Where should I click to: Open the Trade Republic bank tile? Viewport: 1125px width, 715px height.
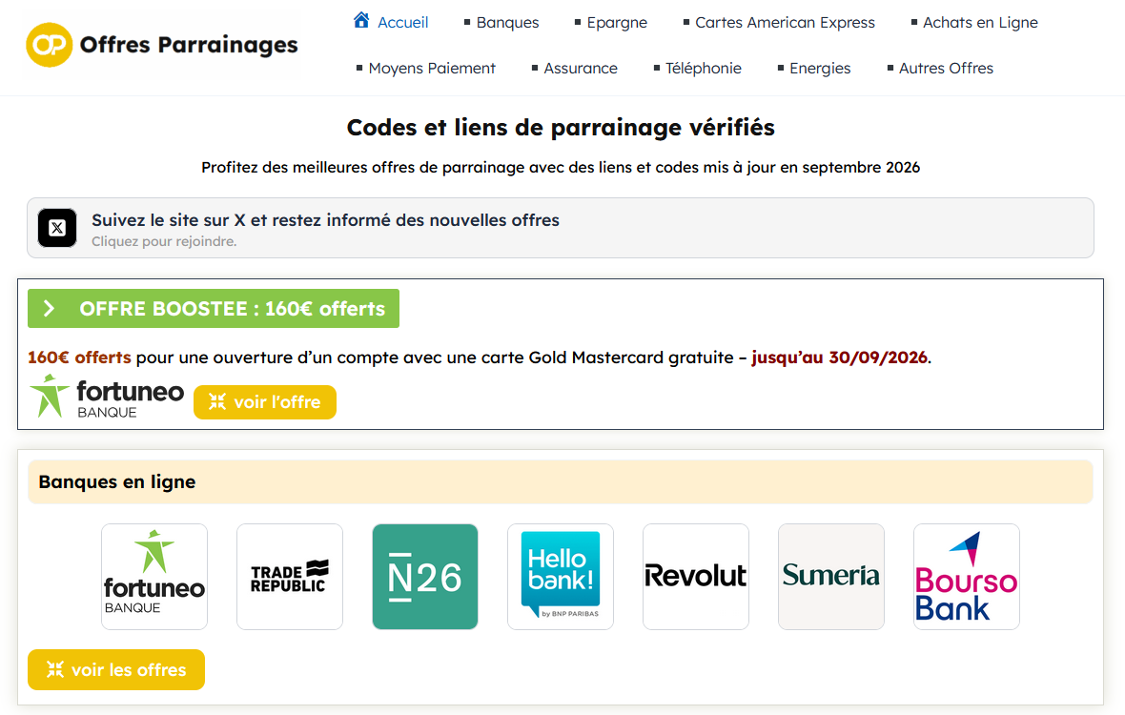[x=290, y=577]
